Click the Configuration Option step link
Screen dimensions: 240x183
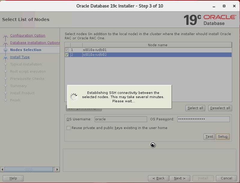click(x=28, y=35)
